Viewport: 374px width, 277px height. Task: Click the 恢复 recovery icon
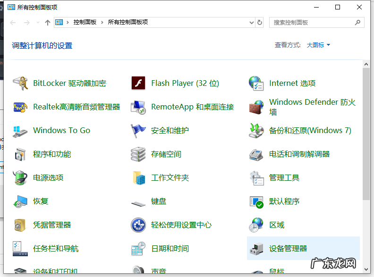click(20, 201)
